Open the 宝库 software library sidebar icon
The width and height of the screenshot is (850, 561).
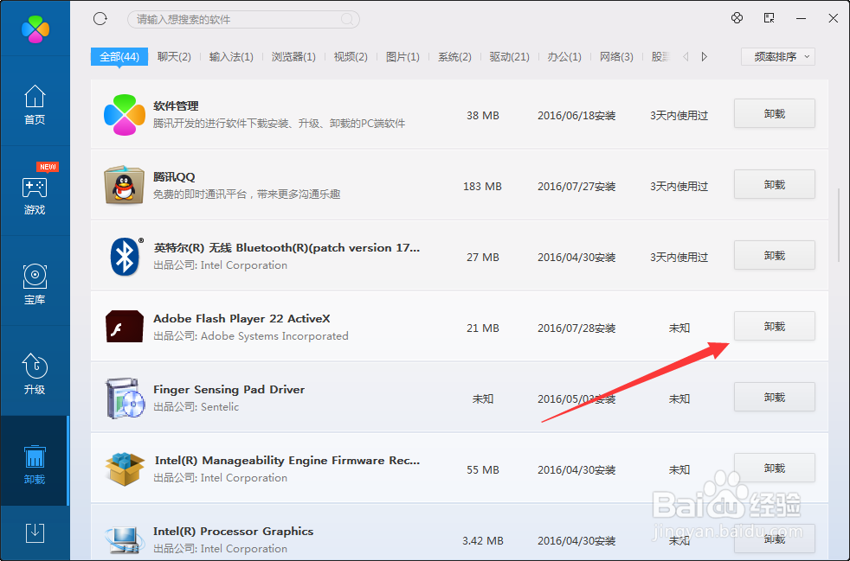(x=35, y=284)
